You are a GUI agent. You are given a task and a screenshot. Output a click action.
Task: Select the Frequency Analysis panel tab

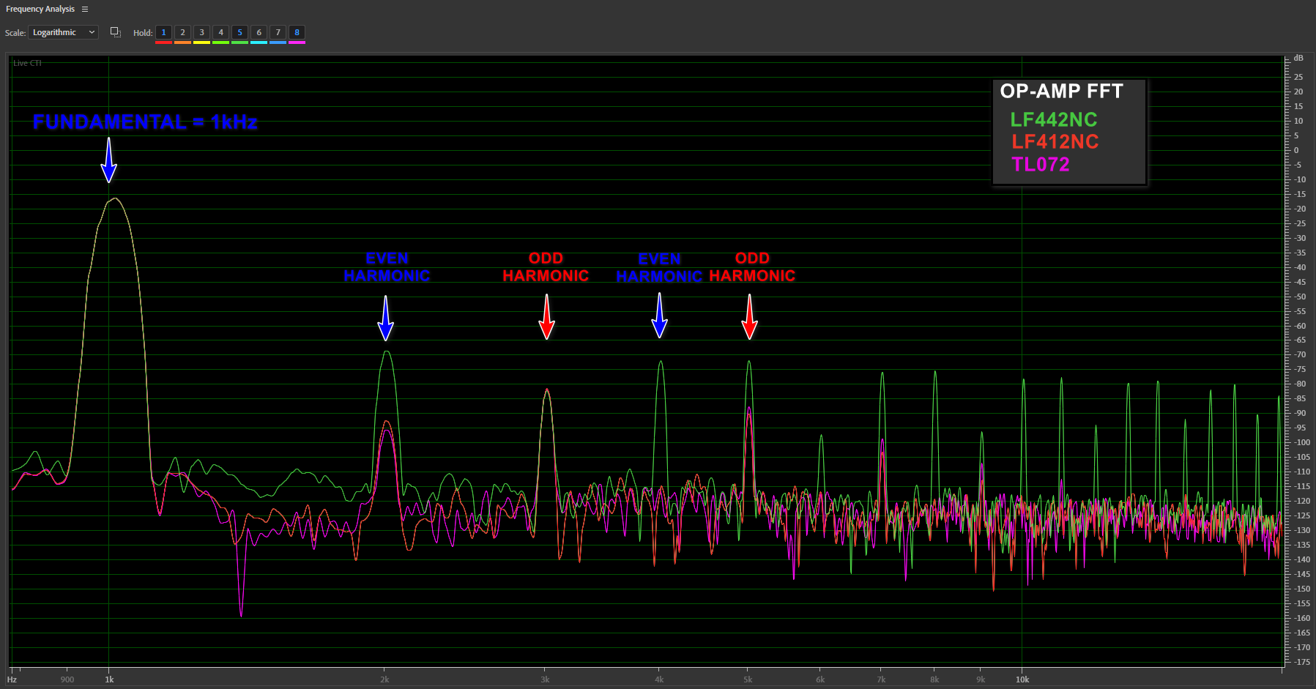40,10
